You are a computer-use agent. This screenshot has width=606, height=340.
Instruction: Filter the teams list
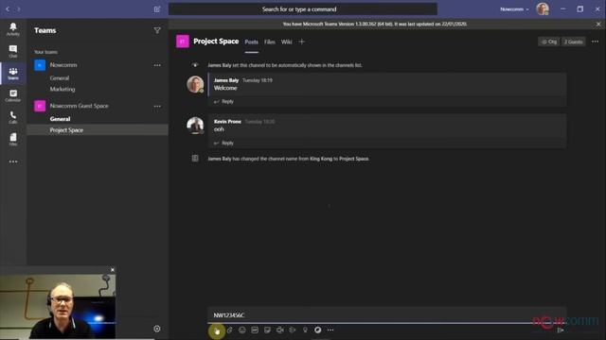[x=157, y=30]
